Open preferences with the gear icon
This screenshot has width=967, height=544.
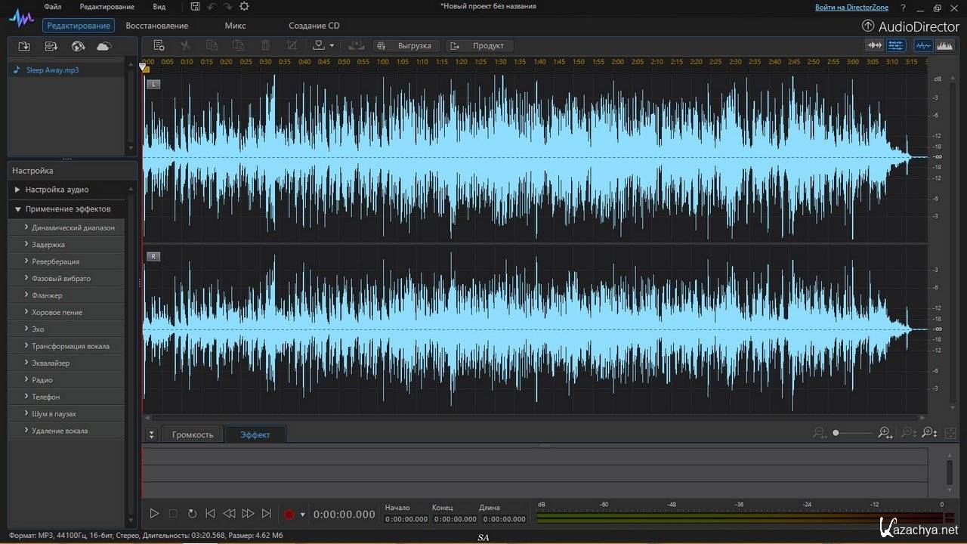coord(244,7)
